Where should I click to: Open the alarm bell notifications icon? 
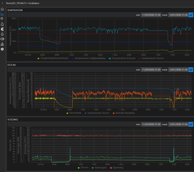pyautogui.click(x=2, y=24)
